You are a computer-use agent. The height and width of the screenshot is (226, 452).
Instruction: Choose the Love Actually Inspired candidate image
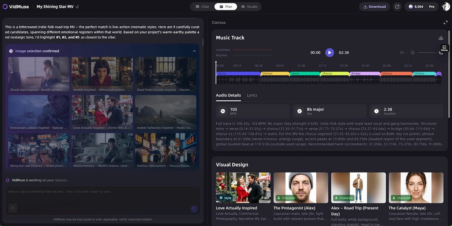click(102, 112)
